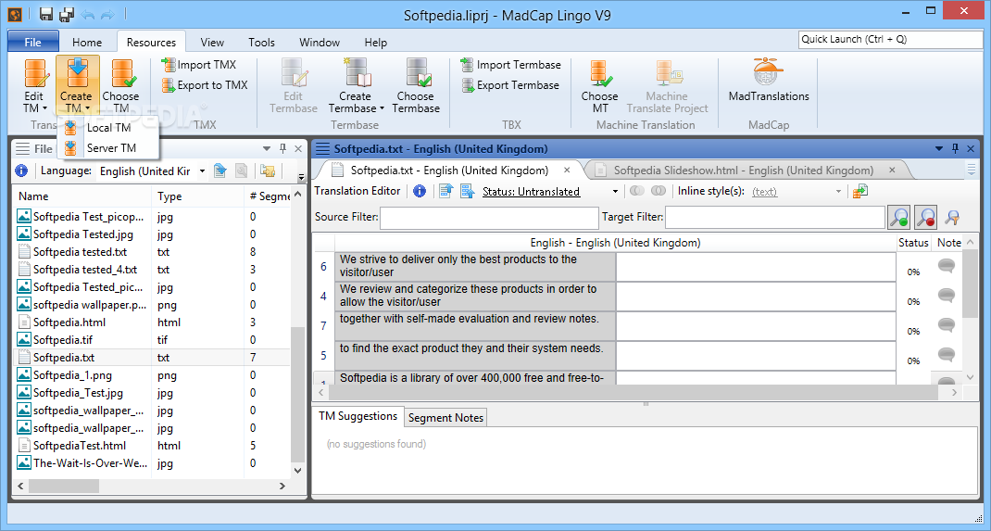Image resolution: width=991 pixels, height=531 pixels.
Task: Switch to the Home ribbon tab
Action: [86, 43]
